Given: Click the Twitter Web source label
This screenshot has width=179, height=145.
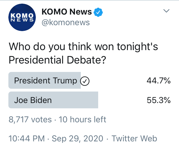Looking at the screenshot, I should click(x=134, y=138).
